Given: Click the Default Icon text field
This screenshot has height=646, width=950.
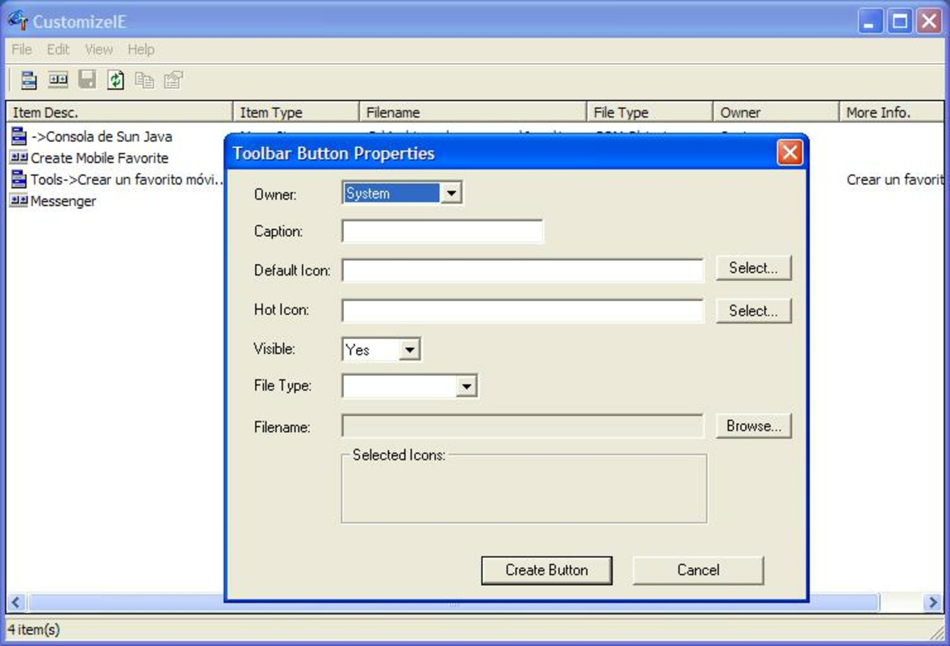Looking at the screenshot, I should (x=523, y=270).
